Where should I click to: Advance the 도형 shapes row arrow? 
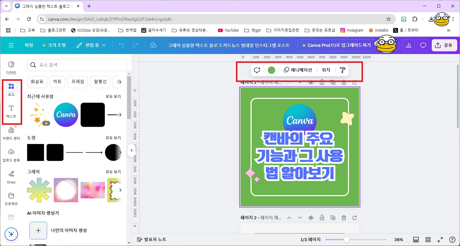[120, 152]
